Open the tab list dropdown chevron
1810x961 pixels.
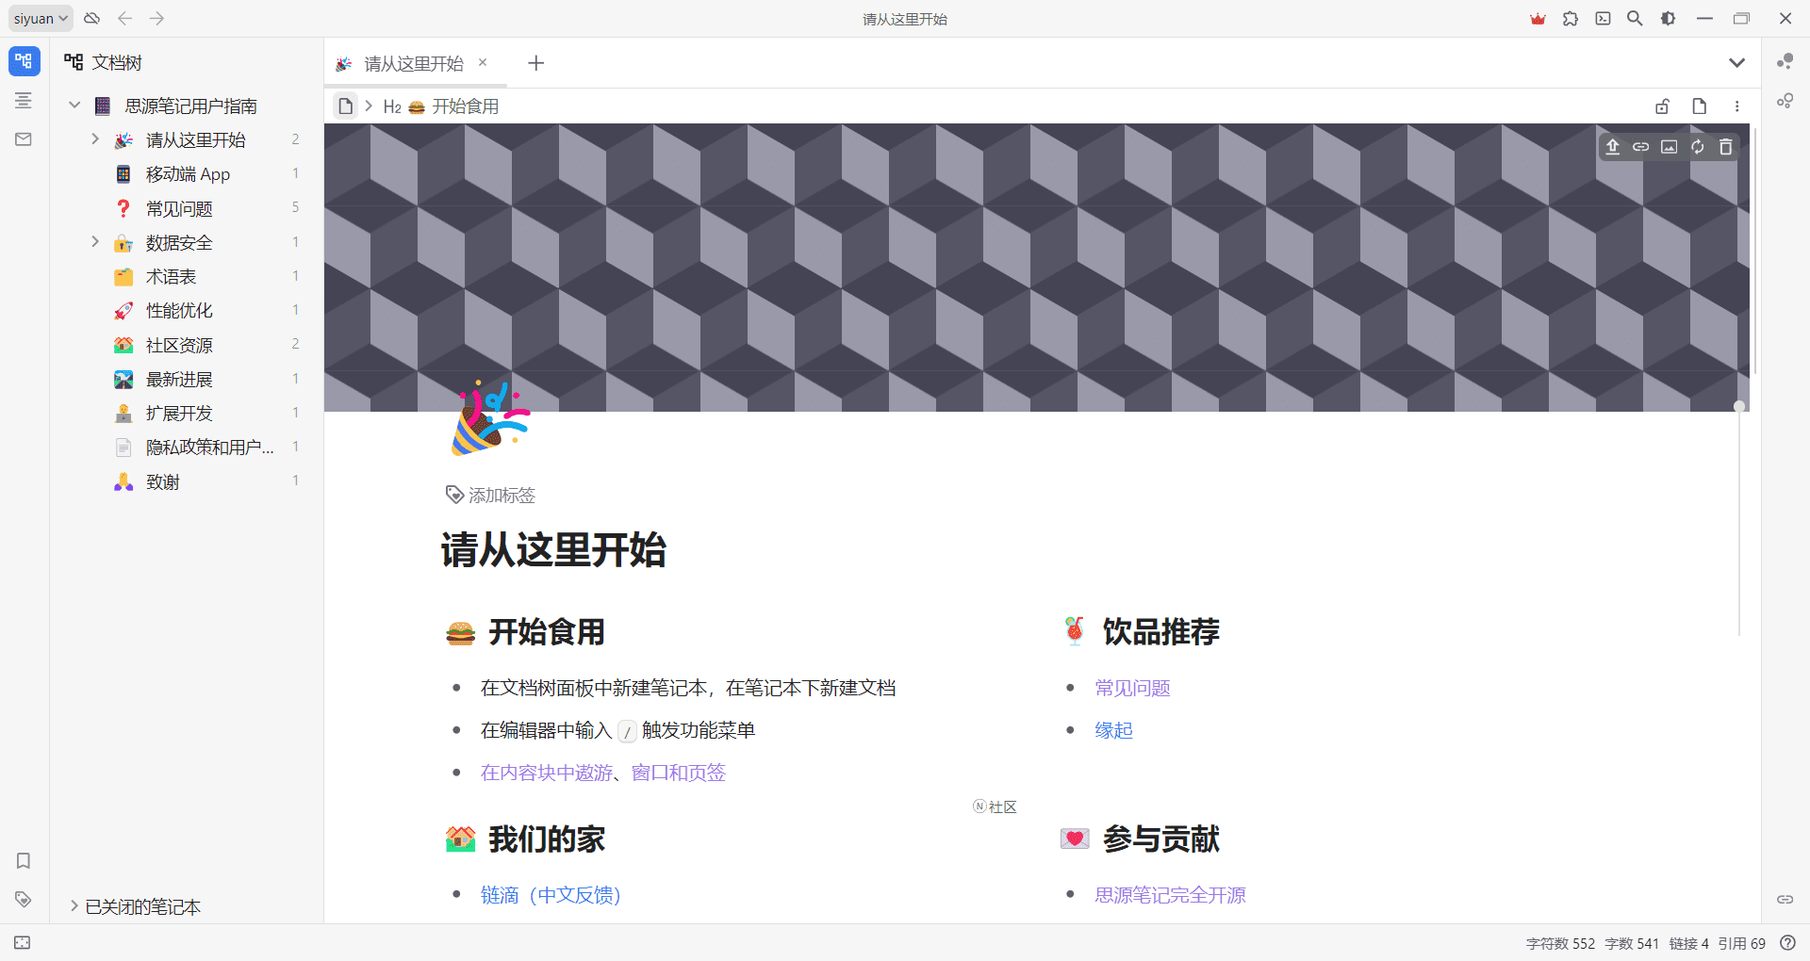pos(1736,63)
